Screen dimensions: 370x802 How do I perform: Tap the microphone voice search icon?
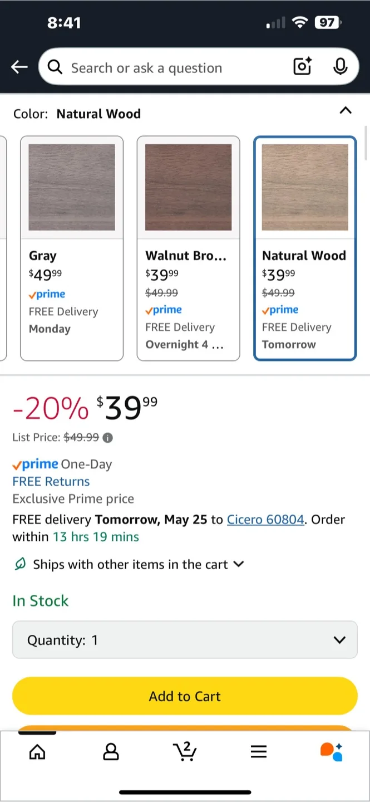point(340,67)
